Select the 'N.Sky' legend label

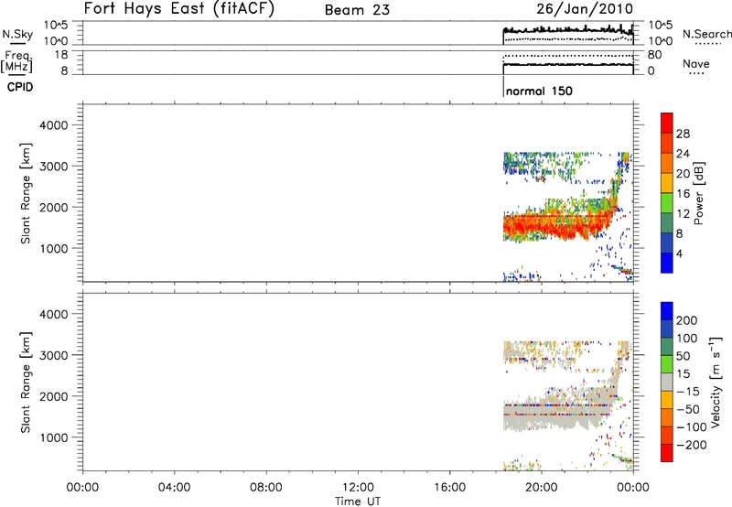pos(17,34)
